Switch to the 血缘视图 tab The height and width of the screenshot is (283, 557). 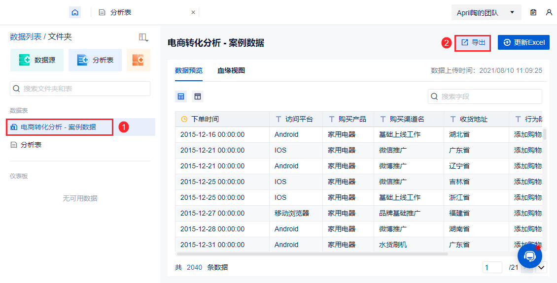(x=231, y=70)
